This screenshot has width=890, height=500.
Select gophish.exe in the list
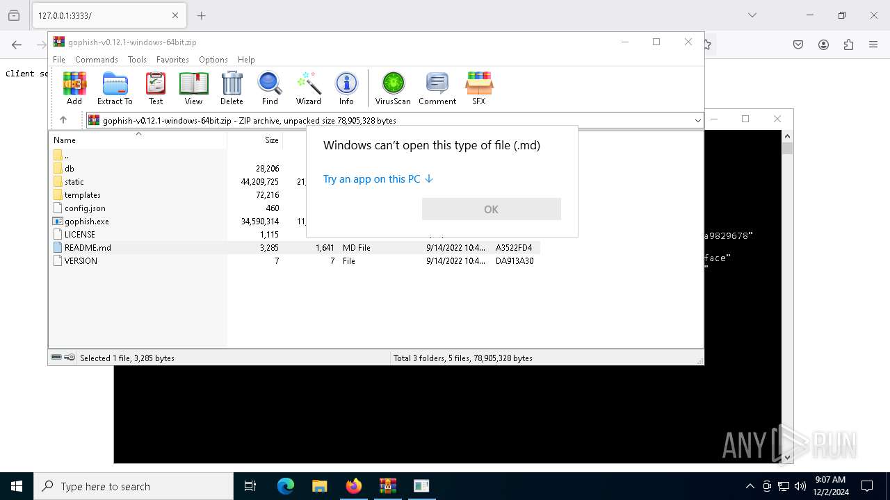[x=87, y=222]
